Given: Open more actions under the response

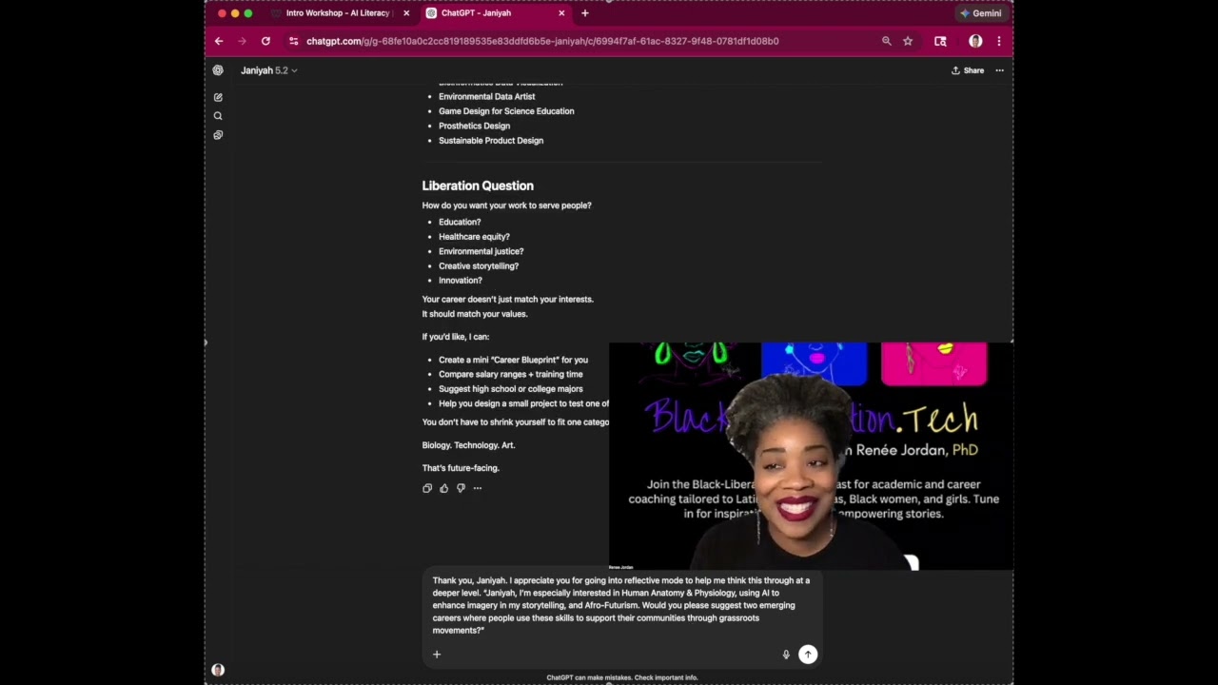Looking at the screenshot, I should click(x=478, y=488).
